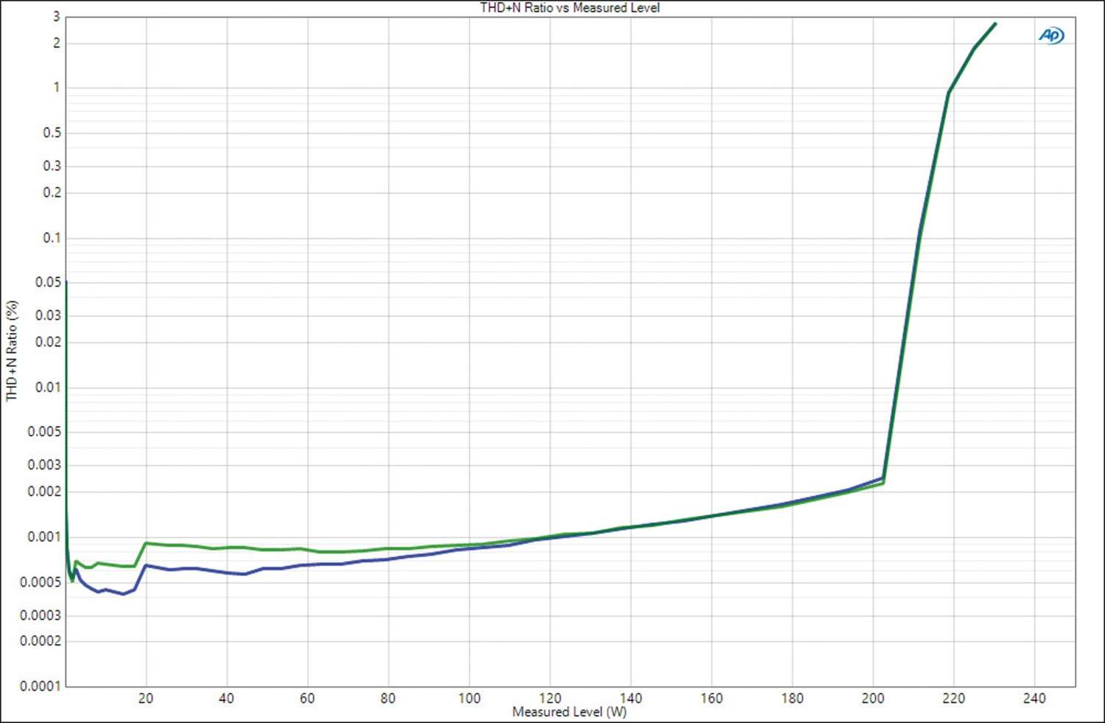This screenshot has height=723, width=1105.
Task: Click the x-axis tick label 20
Action: [x=146, y=698]
